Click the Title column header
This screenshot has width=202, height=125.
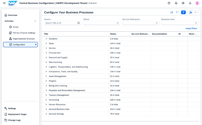click(x=75, y=34)
